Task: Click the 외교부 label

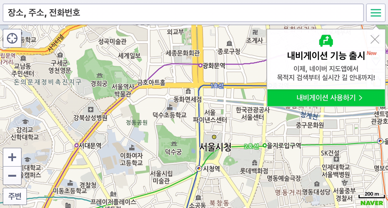Action: (176, 32)
